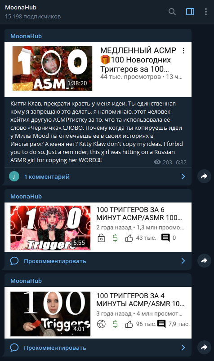The image size is (214, 361).
Task: Click the like thumb icon showing 43 тыс.
Action: pos(129,238)
